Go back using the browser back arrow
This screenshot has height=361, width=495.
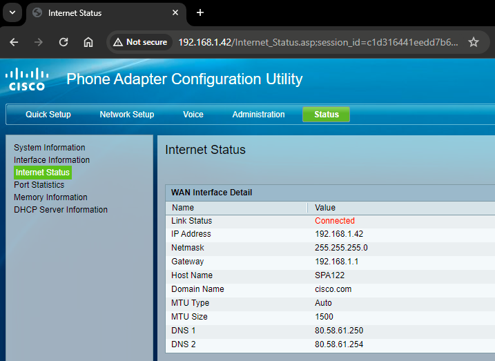[x=14, y=42]
